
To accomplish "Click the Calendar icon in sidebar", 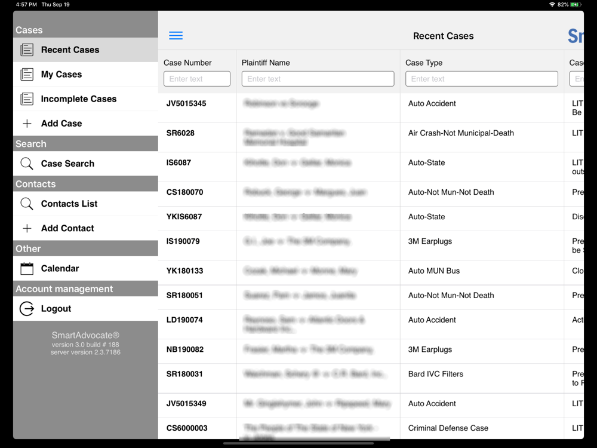I will pos(27,269).
